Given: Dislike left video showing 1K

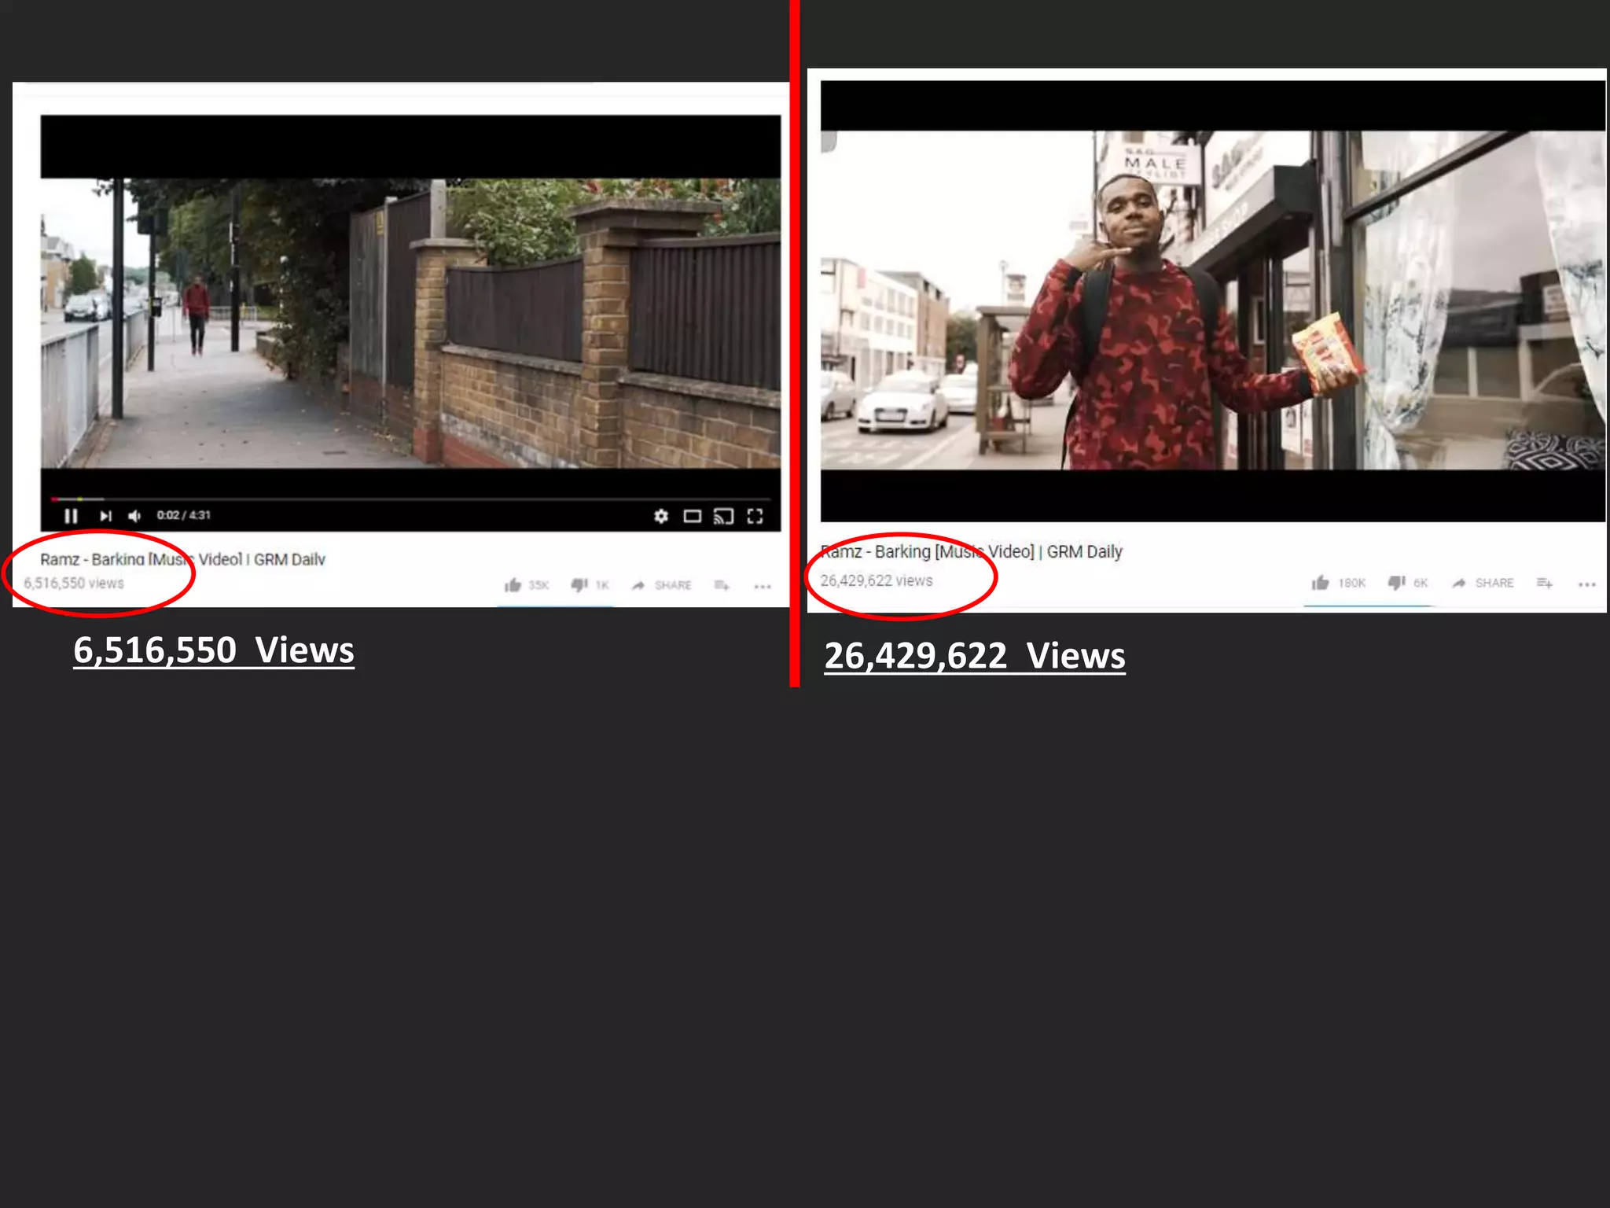Looking at the screenshot, I should (590, 585).
